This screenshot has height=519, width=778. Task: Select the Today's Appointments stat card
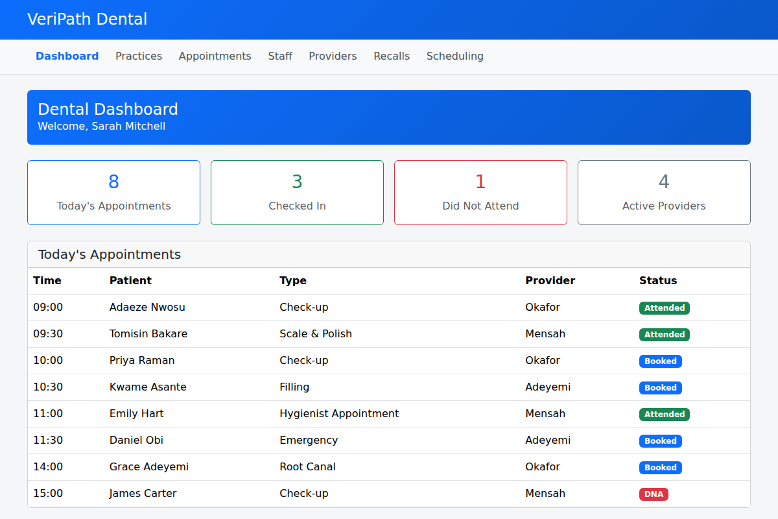coord(113,193)
